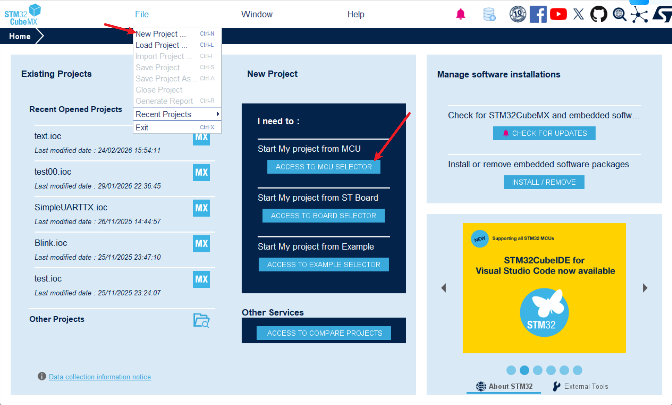Open the YouTube icon

[558, 14]
